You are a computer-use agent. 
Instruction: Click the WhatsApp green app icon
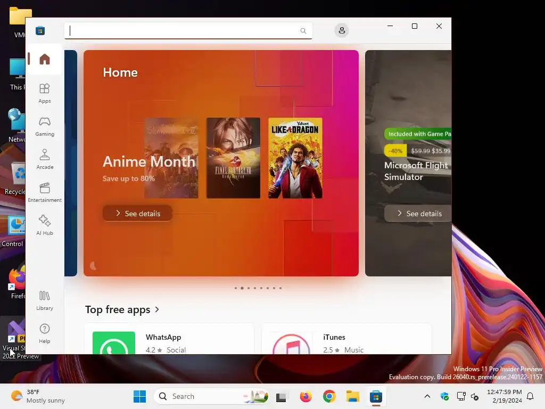click(x=114, y=343)
